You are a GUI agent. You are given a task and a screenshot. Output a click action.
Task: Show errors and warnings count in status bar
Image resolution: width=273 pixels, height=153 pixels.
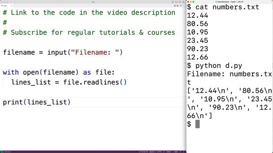coord(8,152)
